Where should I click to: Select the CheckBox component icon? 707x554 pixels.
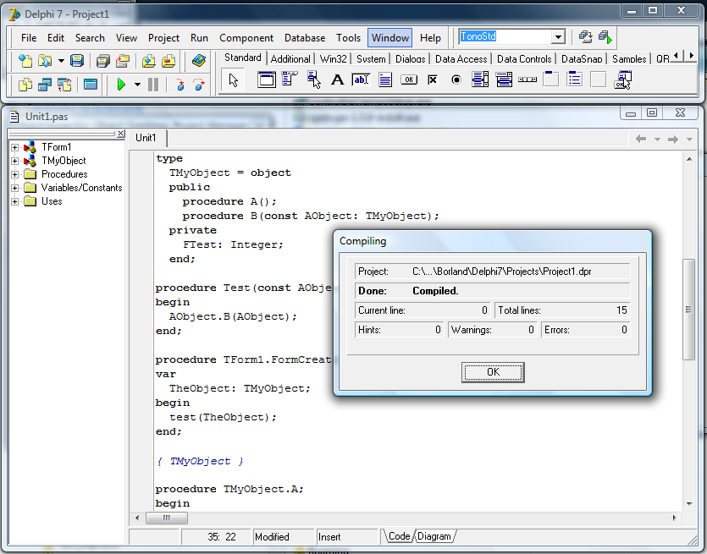[433, 80]
